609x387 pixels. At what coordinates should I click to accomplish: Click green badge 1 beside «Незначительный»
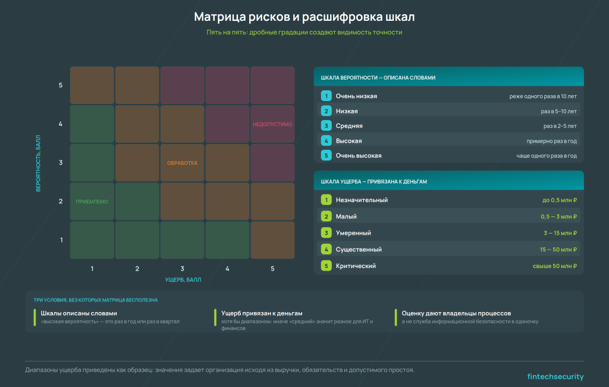[x=327, y=200]
